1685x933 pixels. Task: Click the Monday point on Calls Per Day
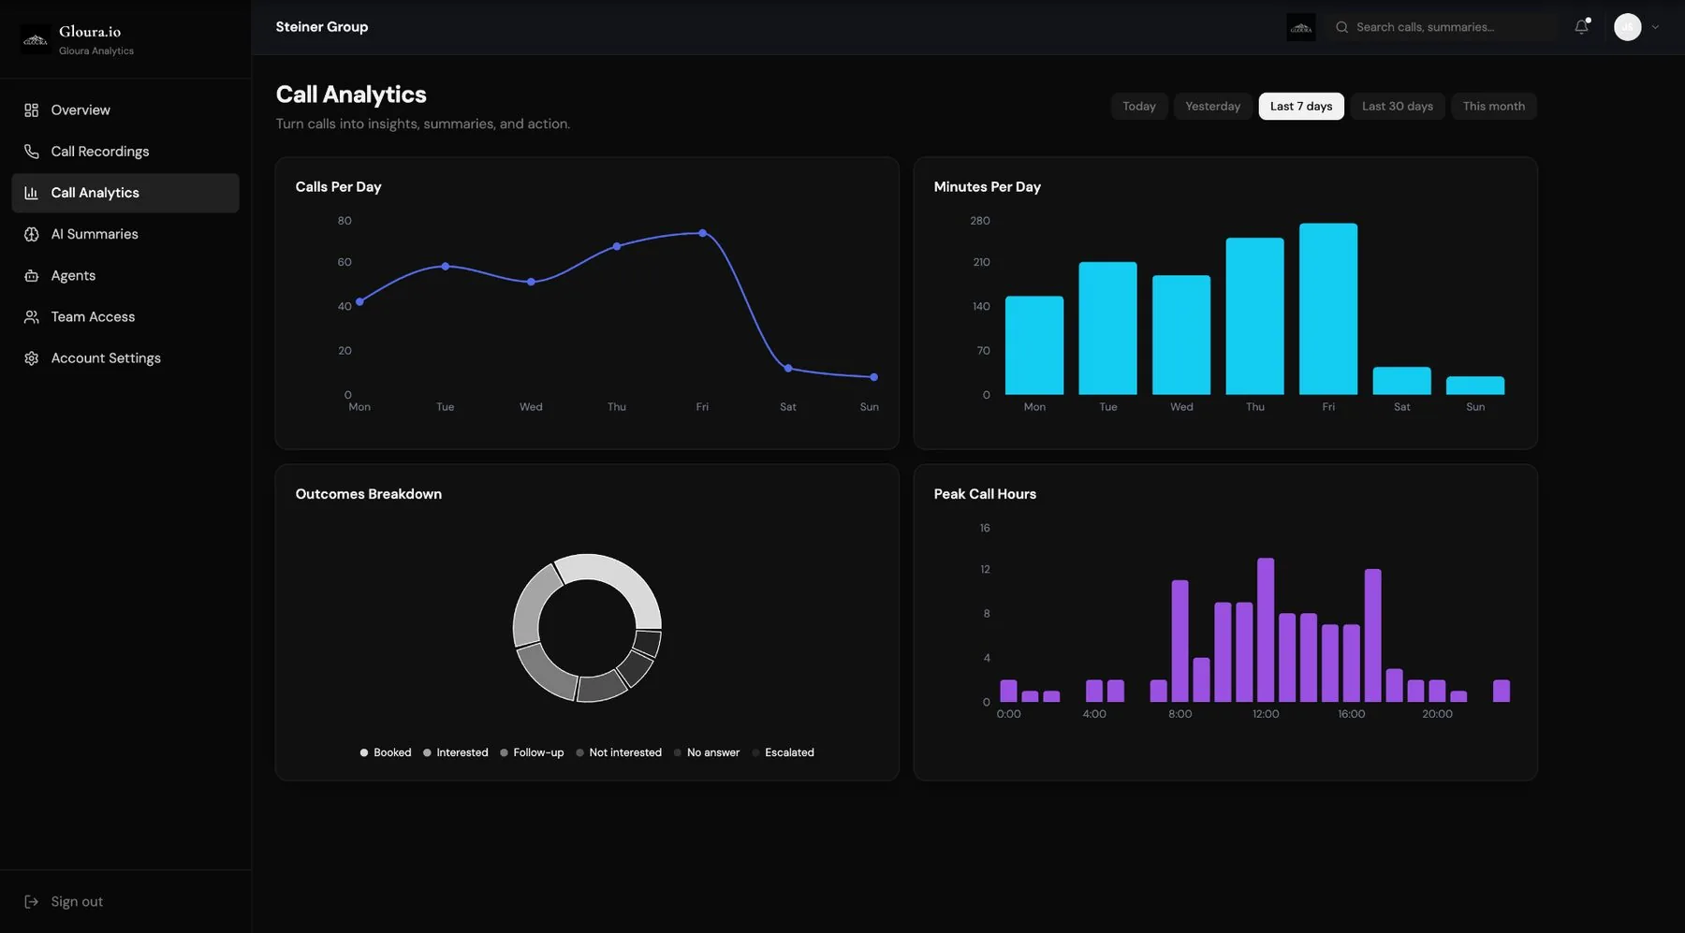click(359, 301)
